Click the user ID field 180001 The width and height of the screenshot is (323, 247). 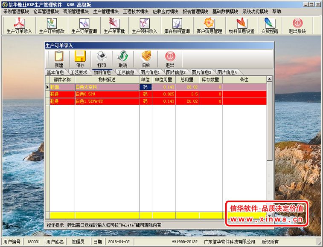point(34,241)
